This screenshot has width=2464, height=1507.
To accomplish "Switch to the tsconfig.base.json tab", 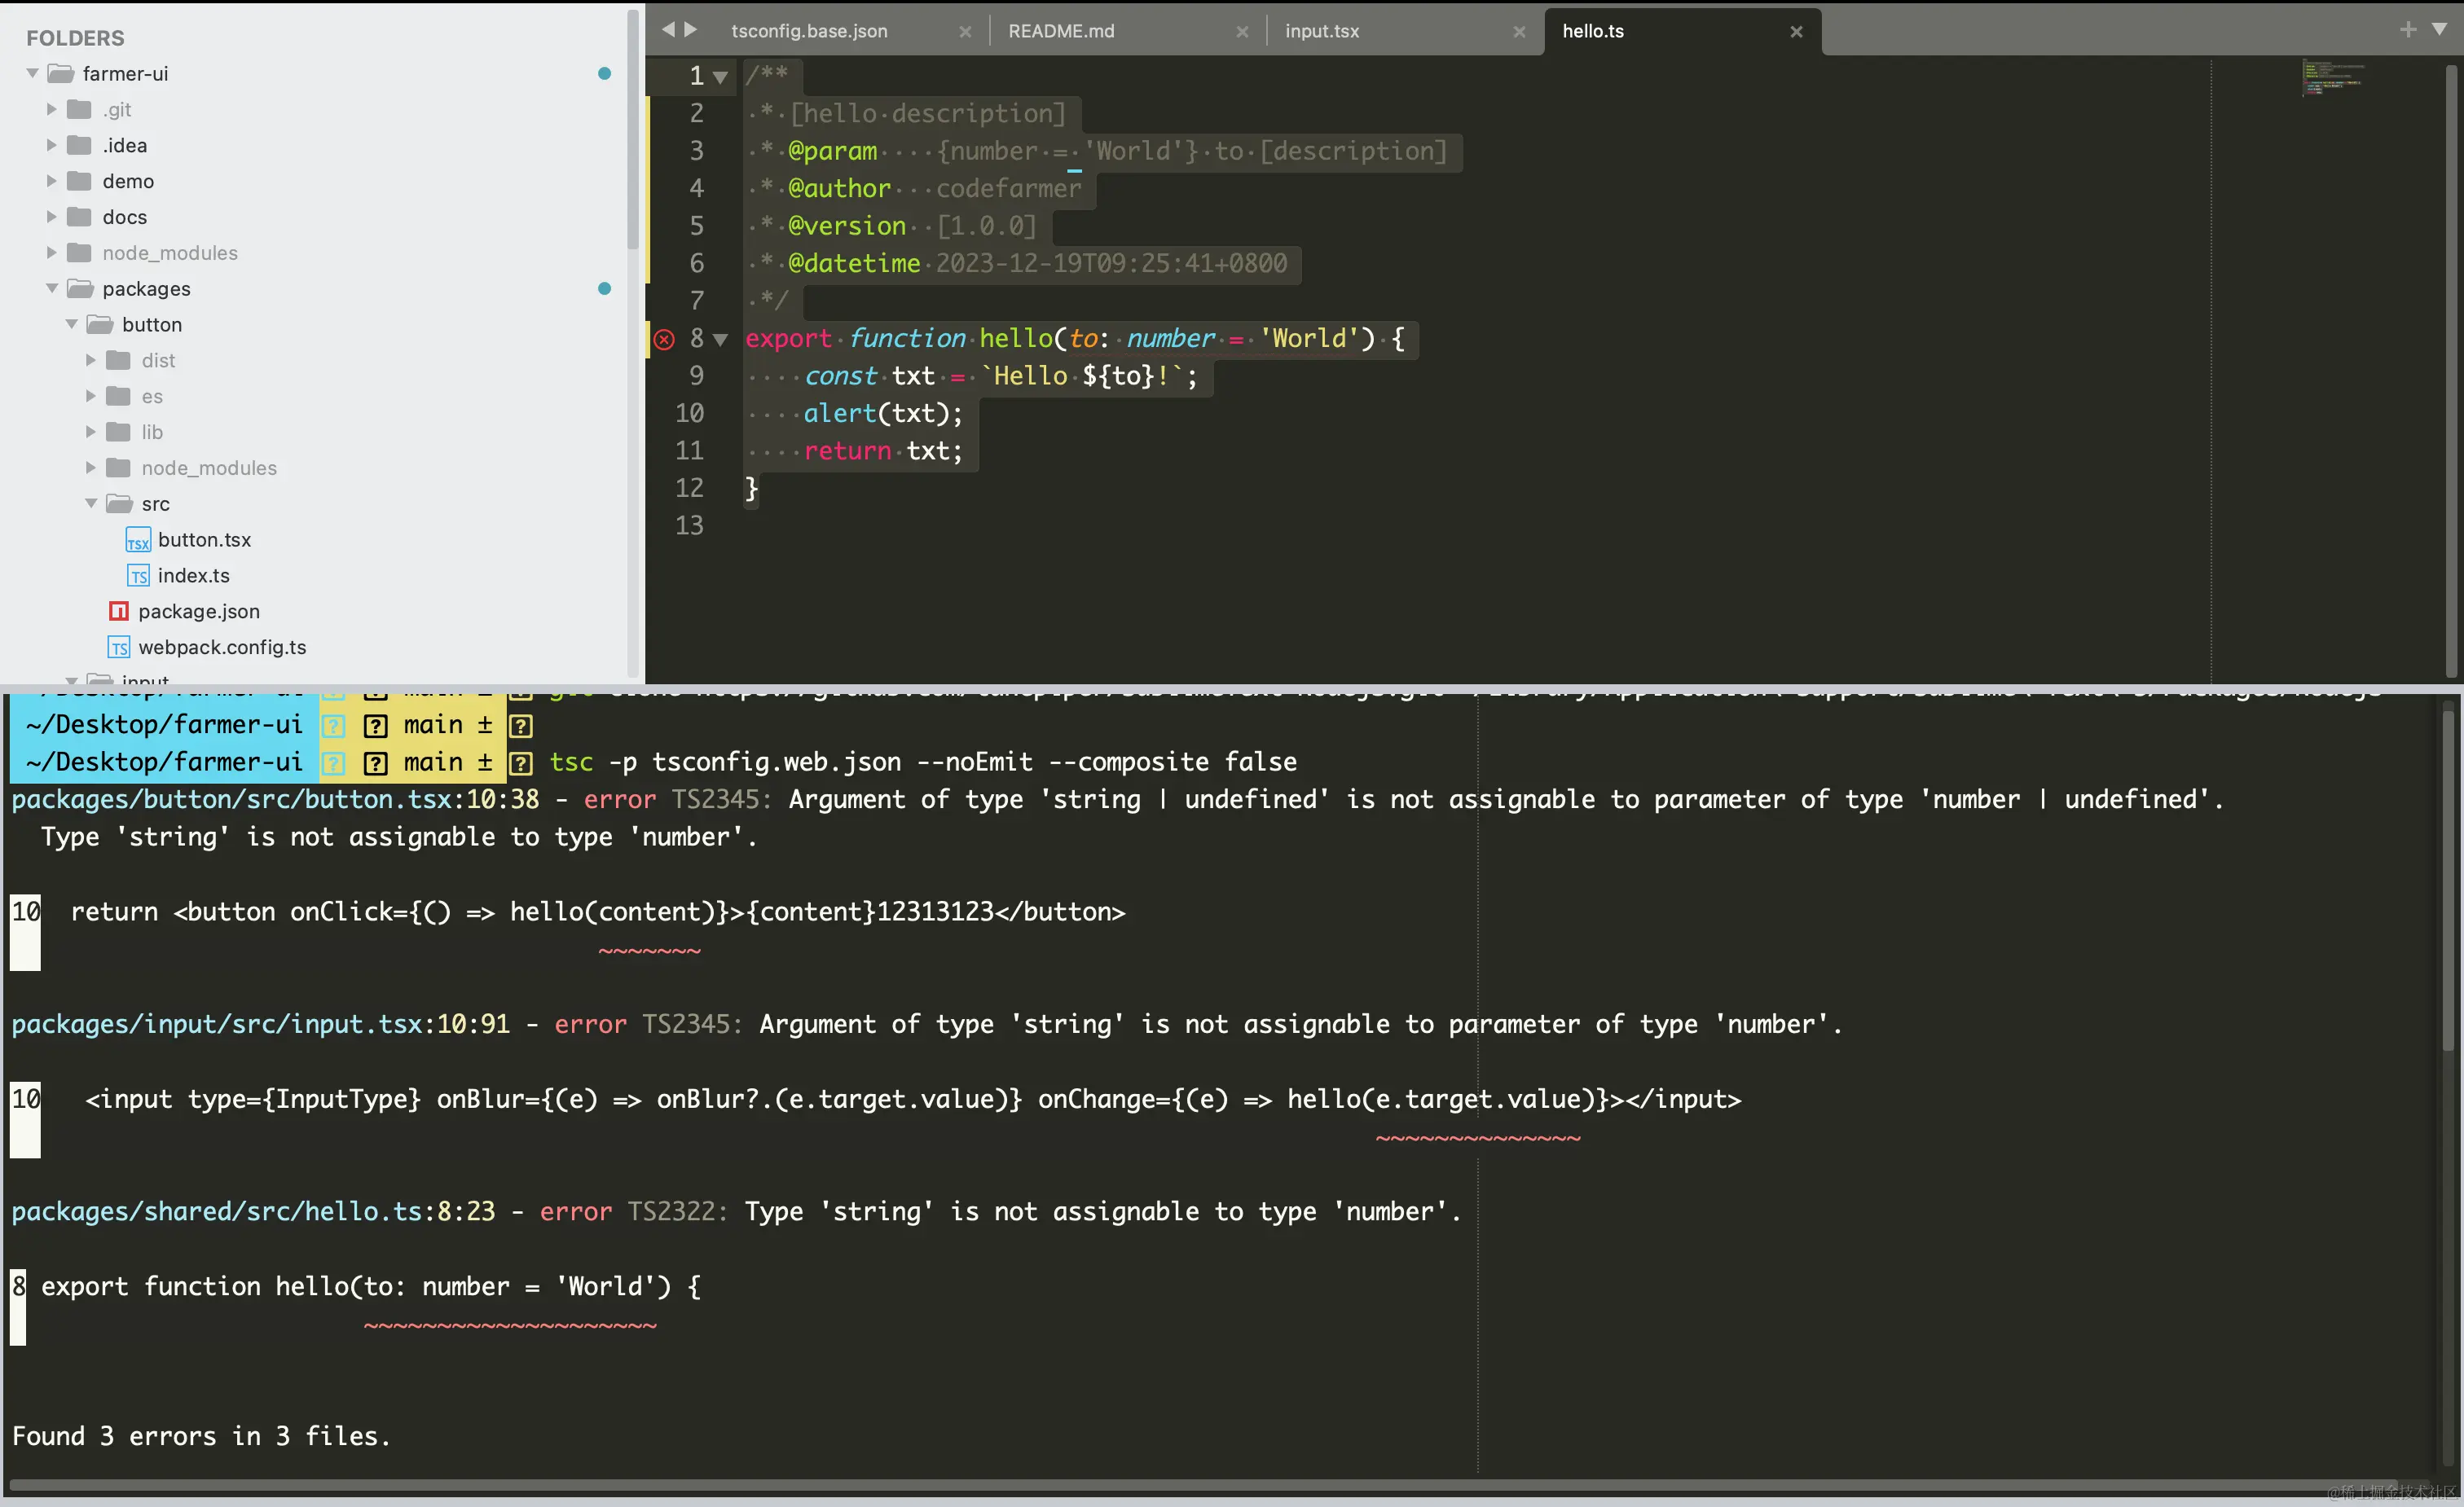I will tap(809, 31).
